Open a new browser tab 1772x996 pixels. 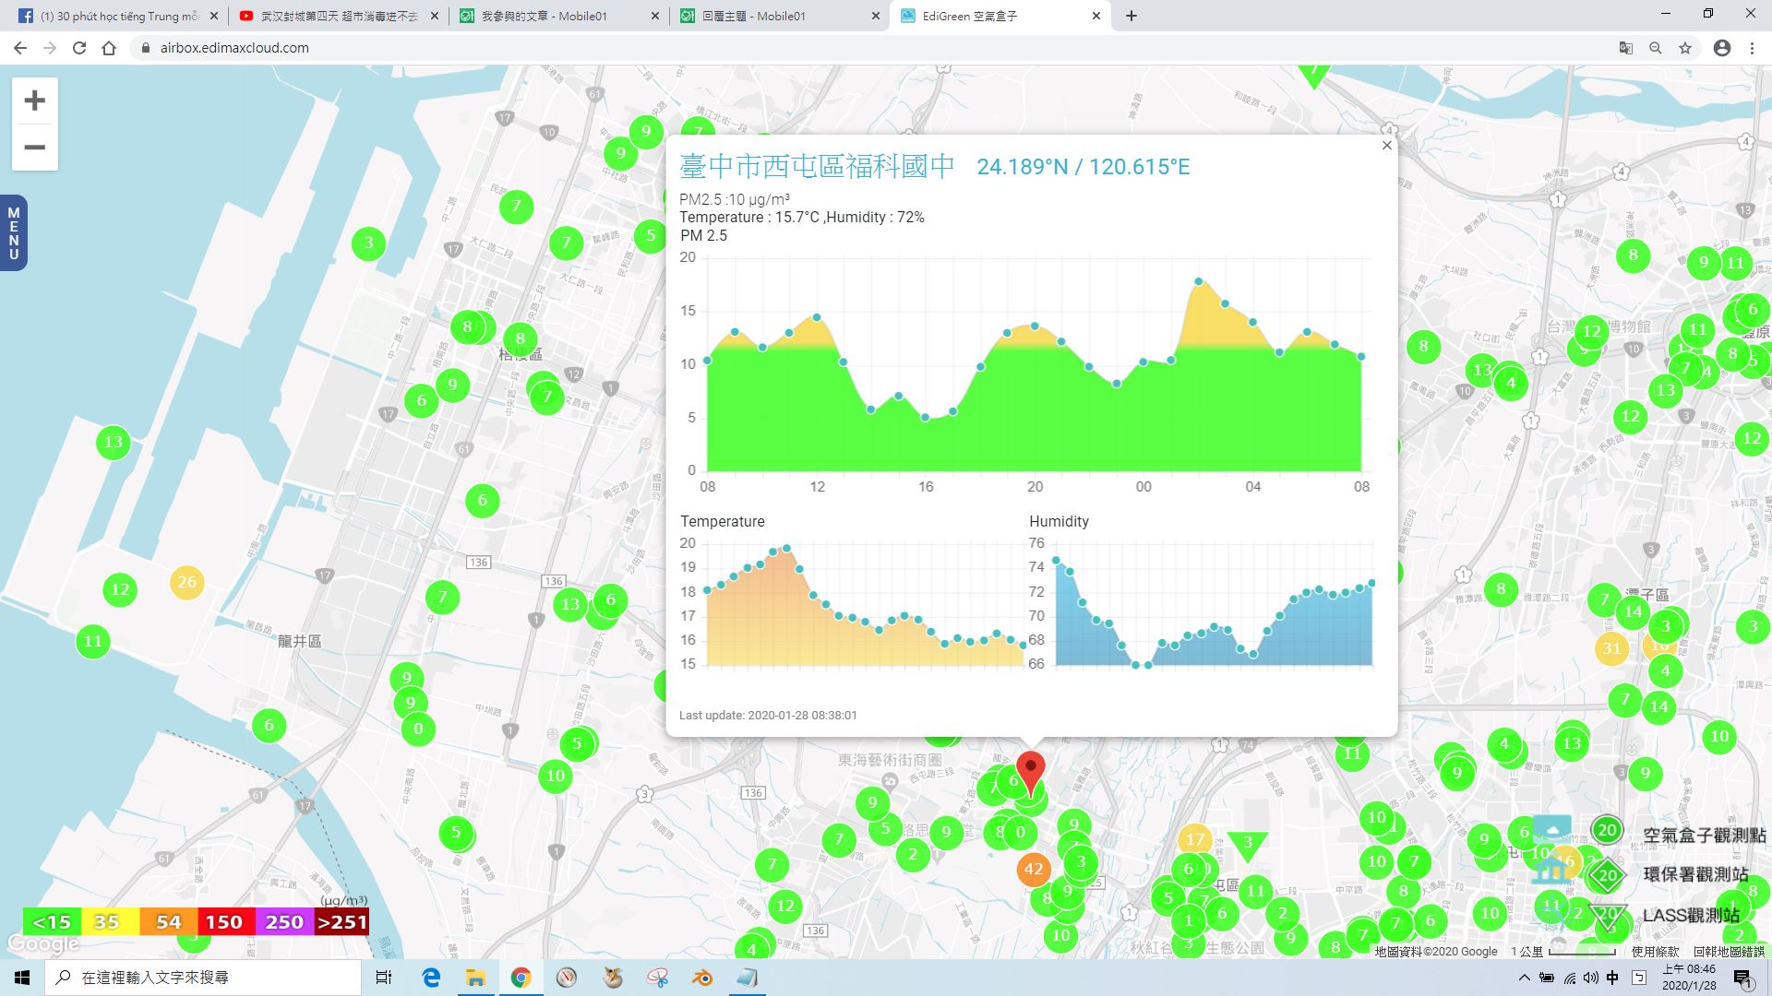[x=1131, y=16]
